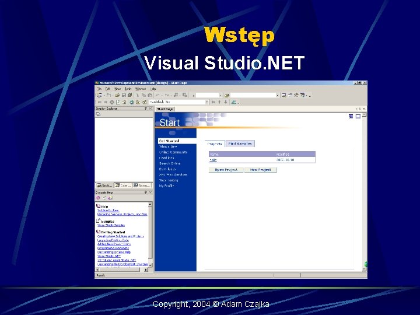Click the Web toolbar Back arrow

coord(99,102)
